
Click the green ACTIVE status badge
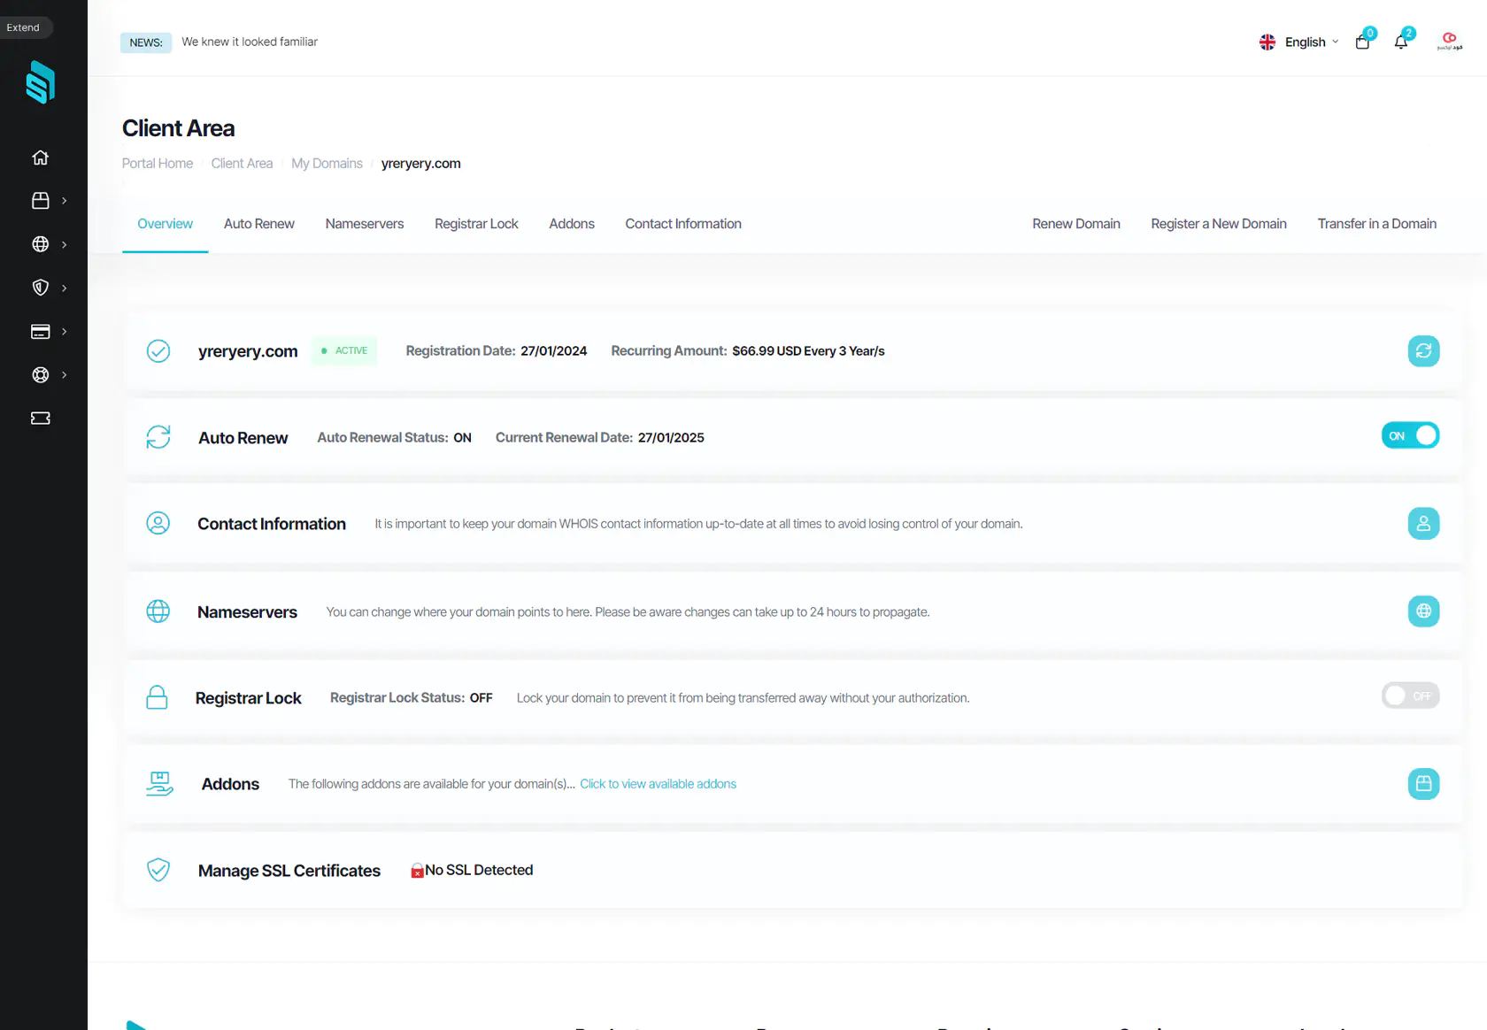coord(344,350)
